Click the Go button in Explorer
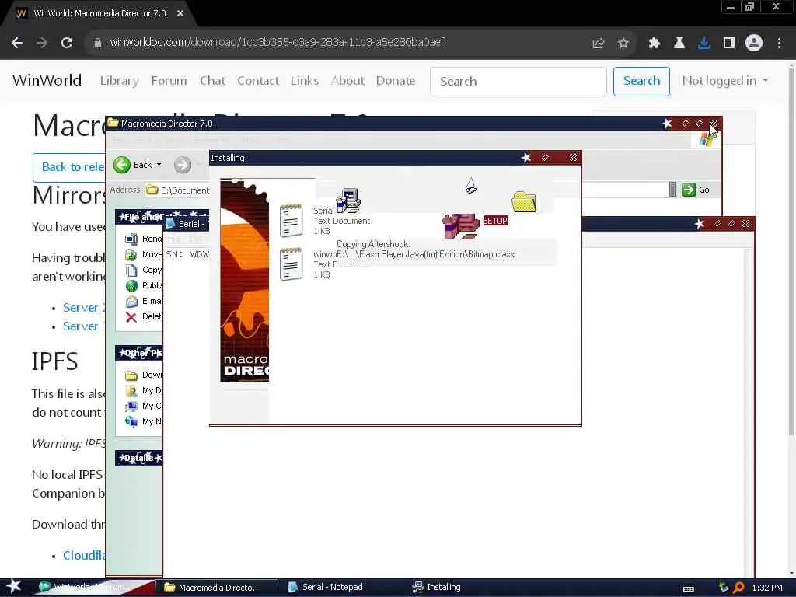The height and width of the screenshot is (597, 796). click(x=696, y=190)
